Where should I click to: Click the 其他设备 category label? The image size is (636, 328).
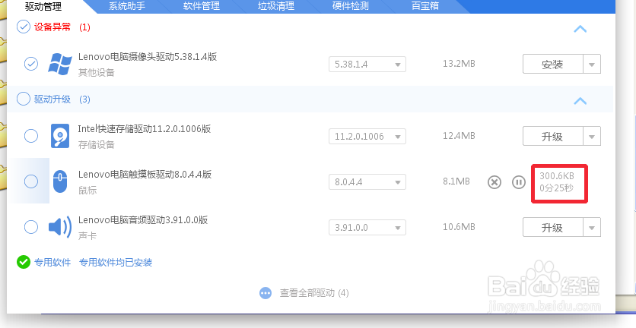click(97, 72)
